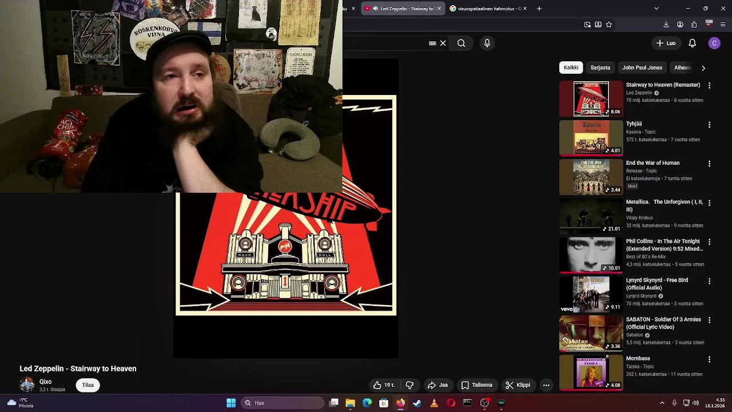Open the extension icon with the 590 badge

click(x=709, y=24)
